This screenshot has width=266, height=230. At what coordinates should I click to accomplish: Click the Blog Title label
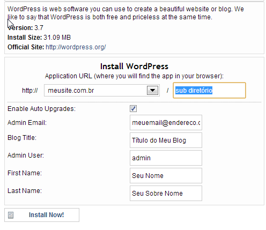click(x=22, y=138)
